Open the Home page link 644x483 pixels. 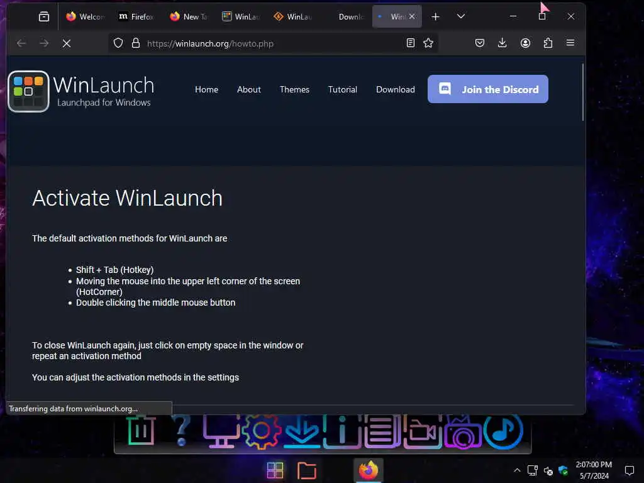(206, 89)
